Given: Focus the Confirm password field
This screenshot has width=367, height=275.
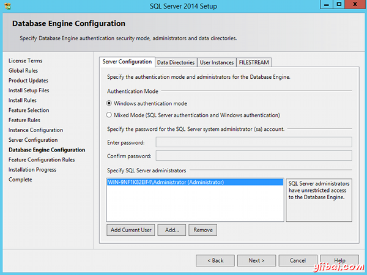Looking at the screenshot, I should pyautogui.click(x=254, y=156).
